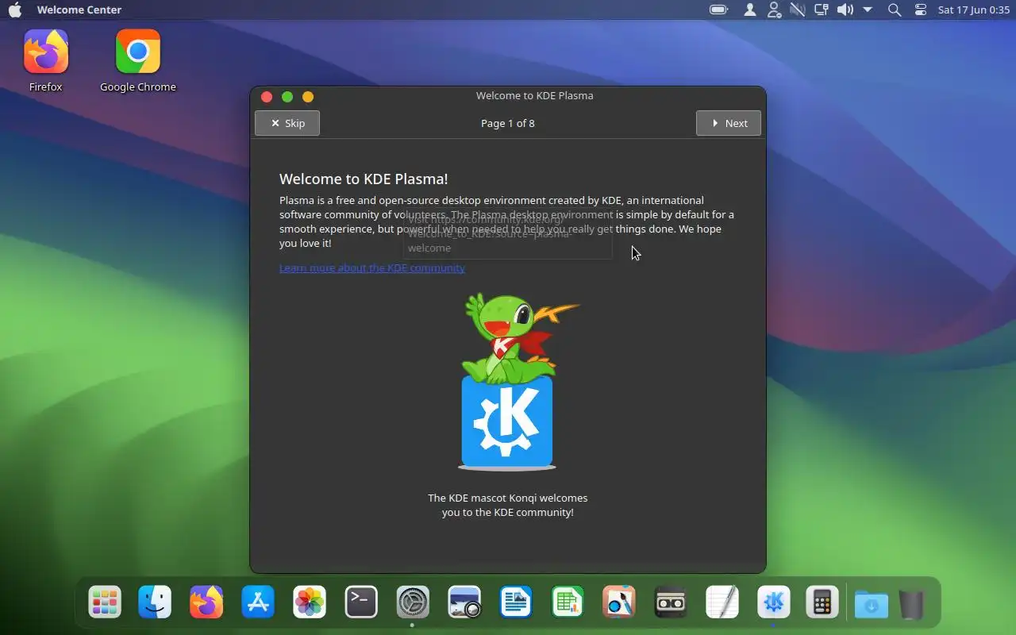Click the yellow window button in title bar
This screenshot has width=1016, height=635.
(x=308, y=97)
